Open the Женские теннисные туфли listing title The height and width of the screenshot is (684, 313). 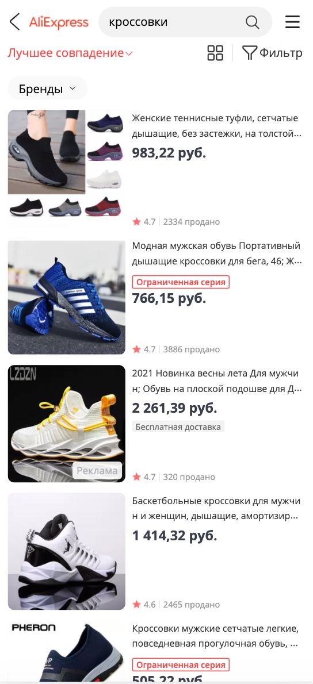(217, 126)
